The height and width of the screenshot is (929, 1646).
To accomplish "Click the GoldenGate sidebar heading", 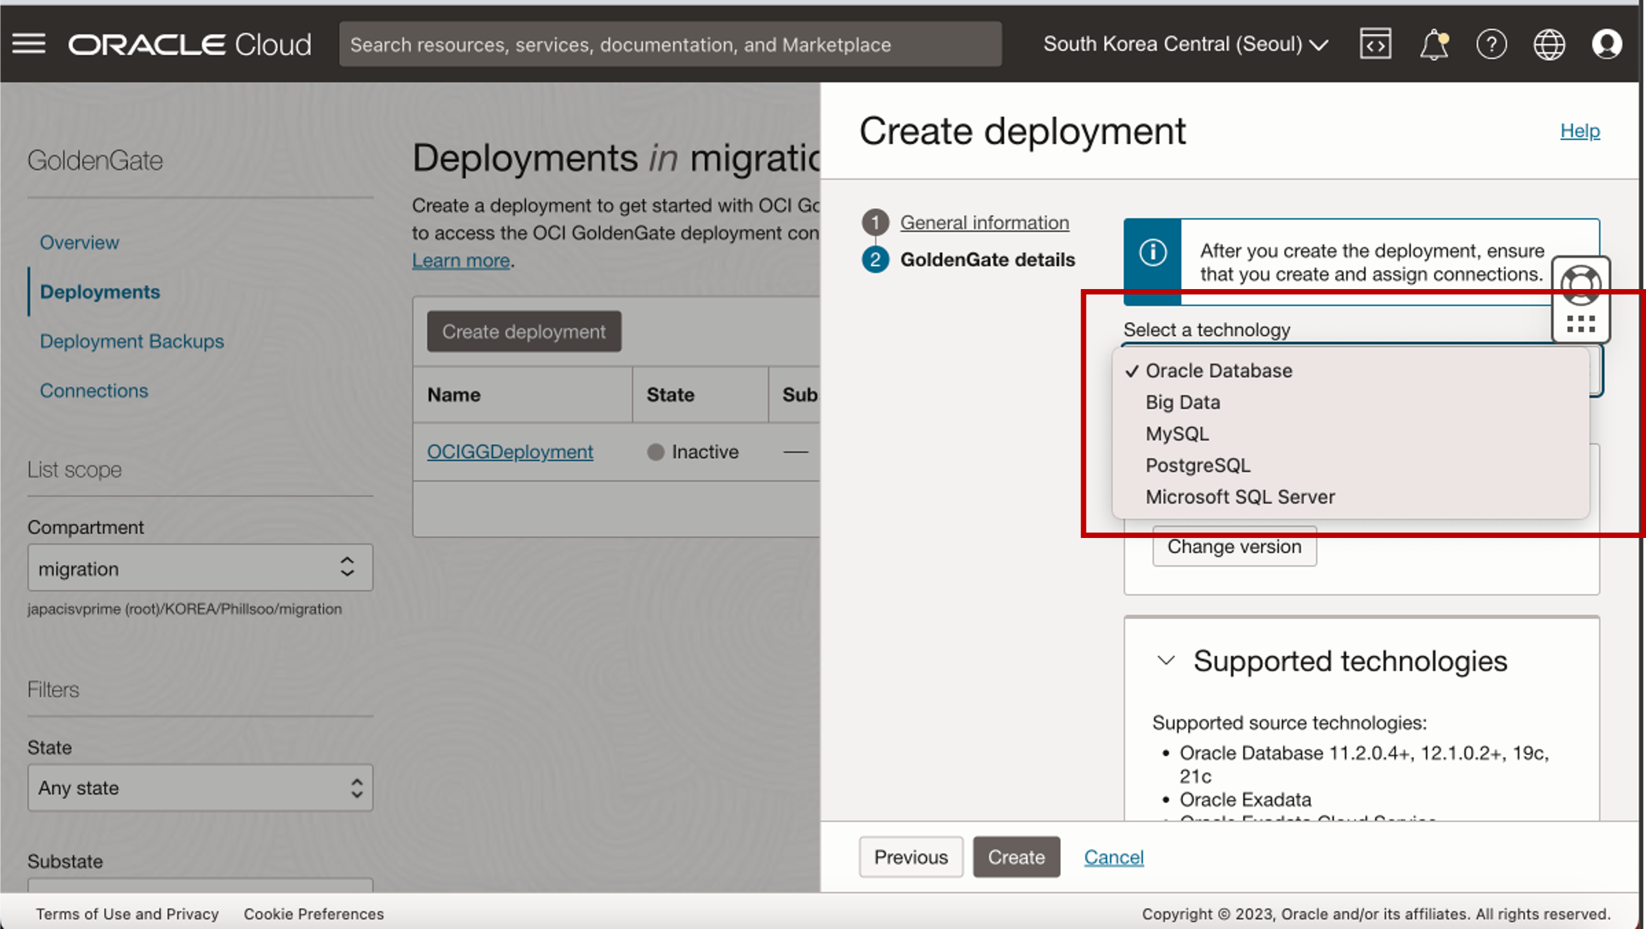I will click(x=95, y=160).
